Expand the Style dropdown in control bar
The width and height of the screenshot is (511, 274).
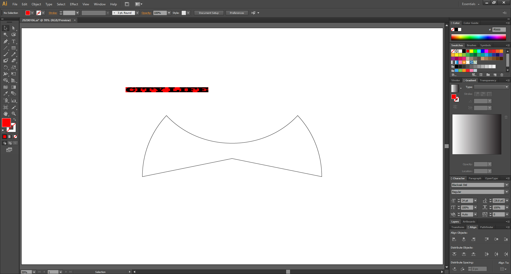(x=188, y=13)
